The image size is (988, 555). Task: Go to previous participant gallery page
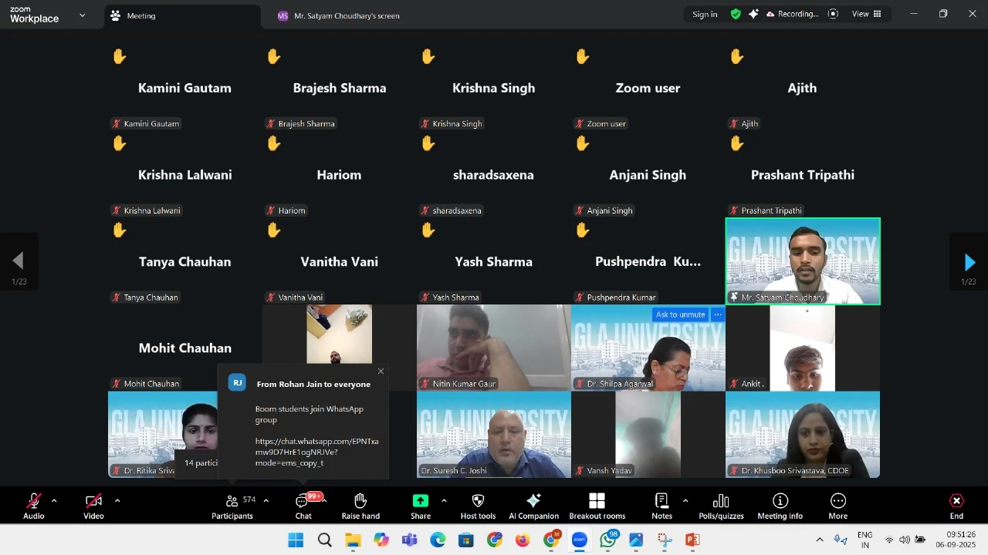[x=19, y=261]
